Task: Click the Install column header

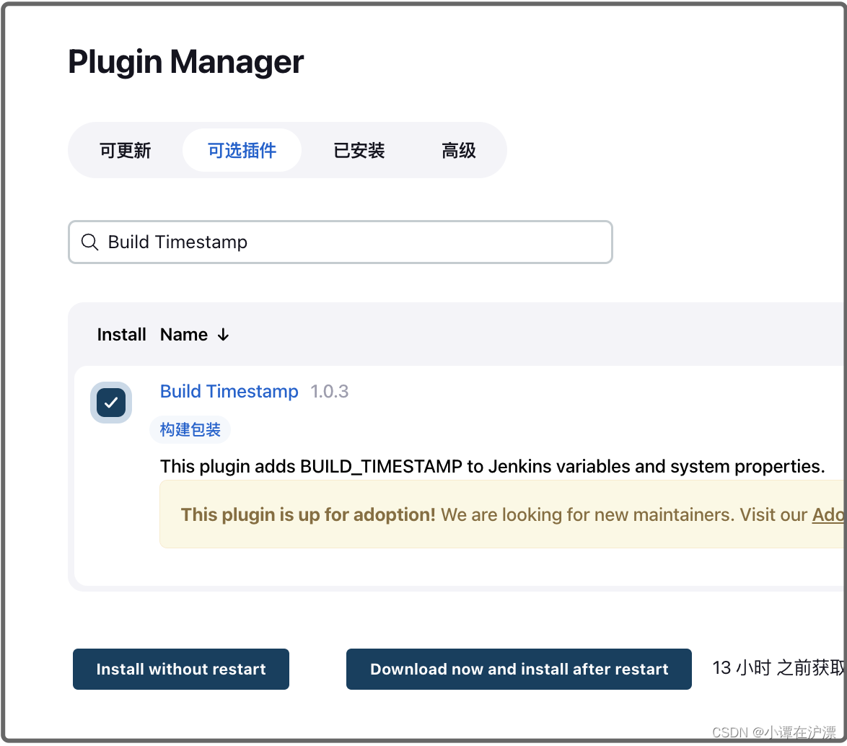Action: click(x=121, y=335)
